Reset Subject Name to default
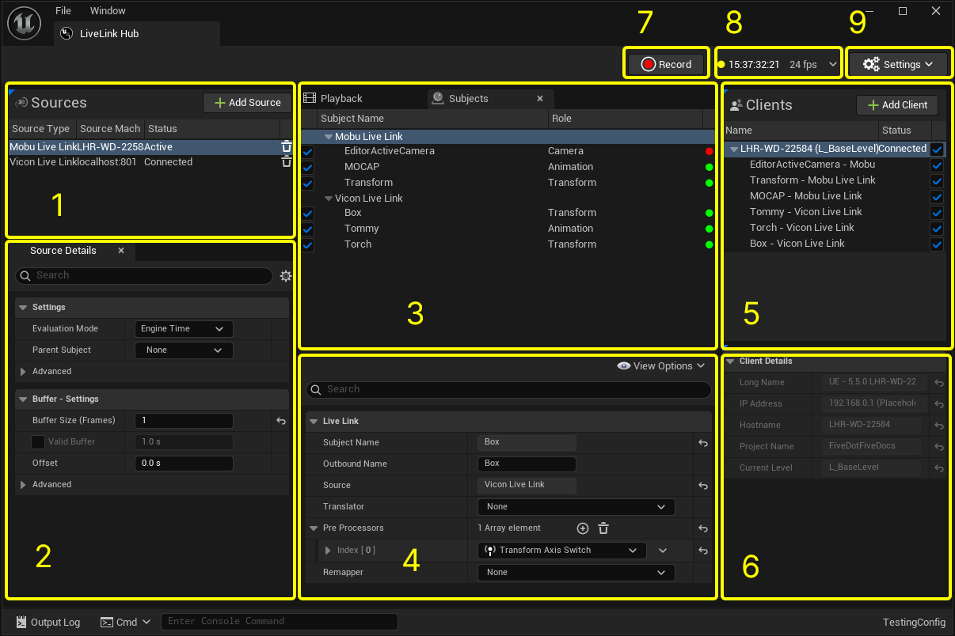This screenshot has height=636, width=955. pyautogui.click(x=702, y=443)
